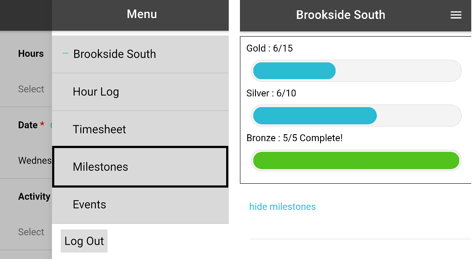The height and width of the screenshot is (259, 473).
Task: Open the Hour Log menu item
Action: pyautogui.click(x=96, y=92)
